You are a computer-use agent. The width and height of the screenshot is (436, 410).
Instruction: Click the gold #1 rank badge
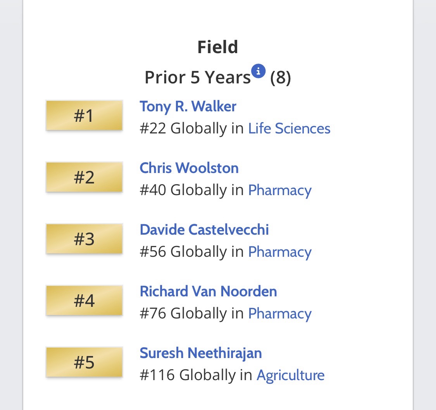(x=84, y=116)
